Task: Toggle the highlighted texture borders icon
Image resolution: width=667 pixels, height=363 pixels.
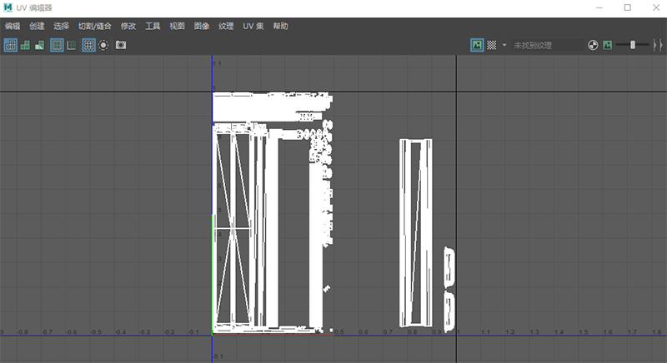Action: [57, 45]
